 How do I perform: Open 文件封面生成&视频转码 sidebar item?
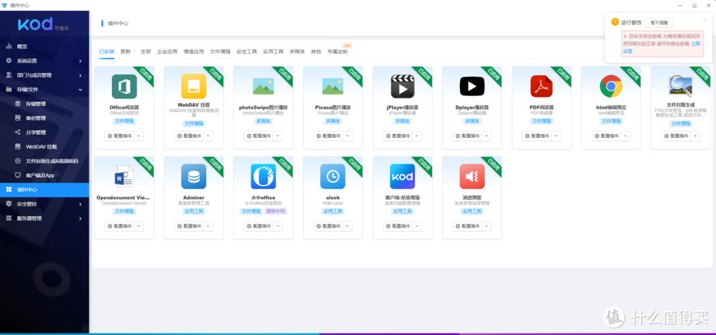[x=45, y=161]
